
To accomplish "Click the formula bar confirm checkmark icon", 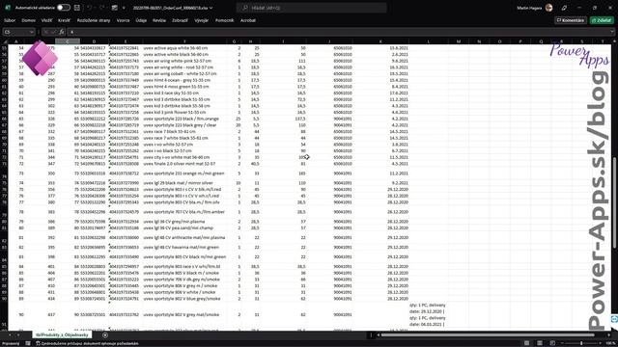I will pyautogui.click(x=54, y=32).
